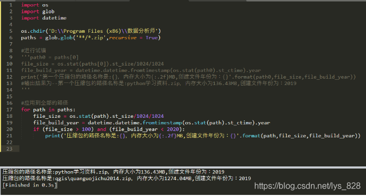
Task: Click line number 7 in the gutter
Action: click(11, 44)
